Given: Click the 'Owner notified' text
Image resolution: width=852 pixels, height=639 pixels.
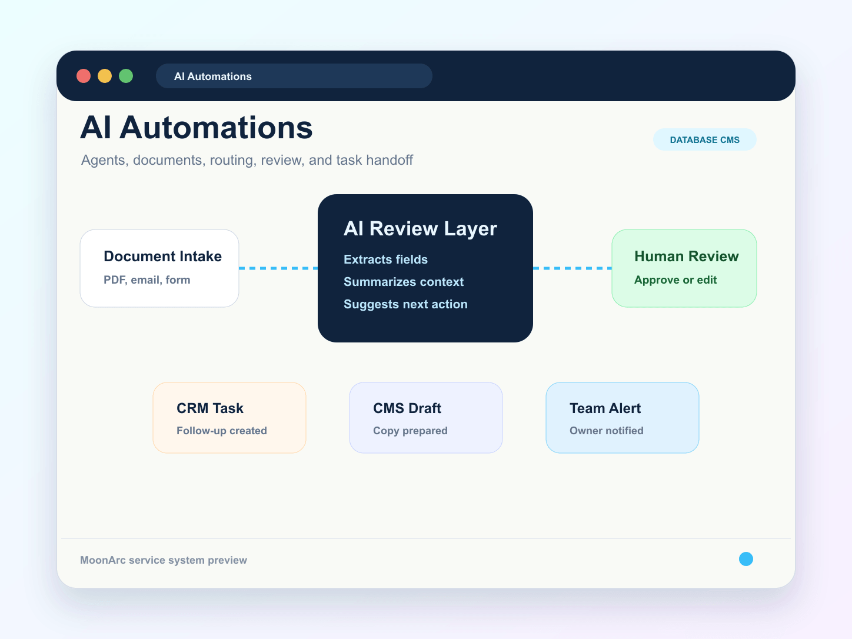Looking at the screenshot, I should pos(607,431).
